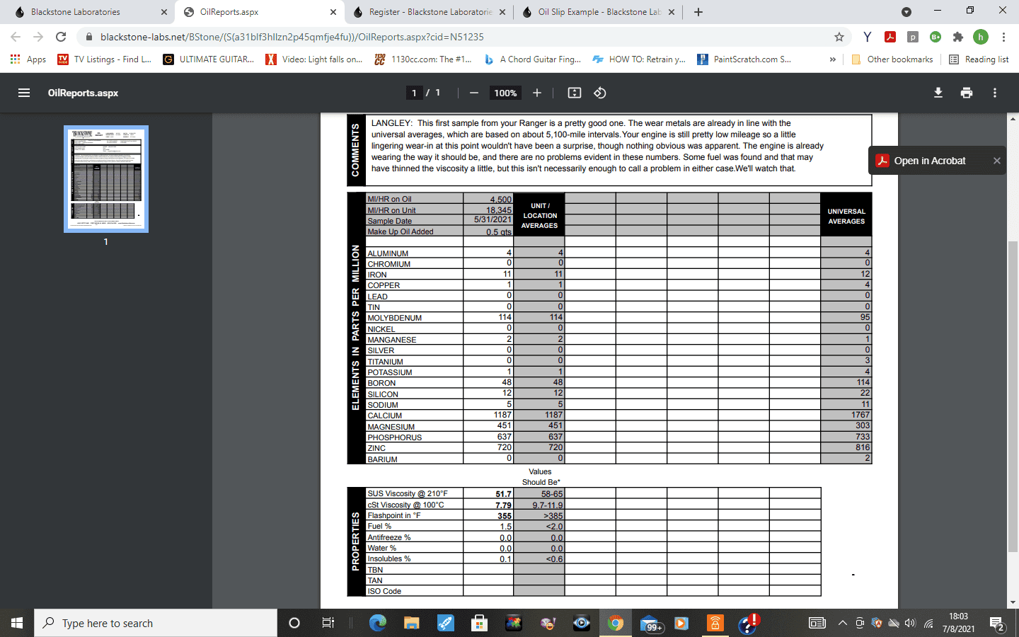Screen dimensions: 1019x637
Task: Open Task View on taskbar
Action: click(328, 623)
